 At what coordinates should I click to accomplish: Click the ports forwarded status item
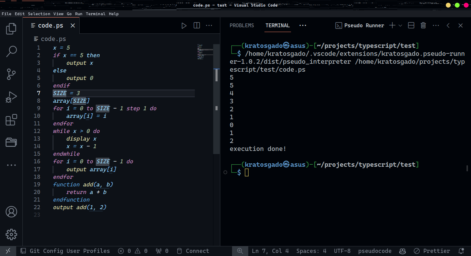pos(162,251)
